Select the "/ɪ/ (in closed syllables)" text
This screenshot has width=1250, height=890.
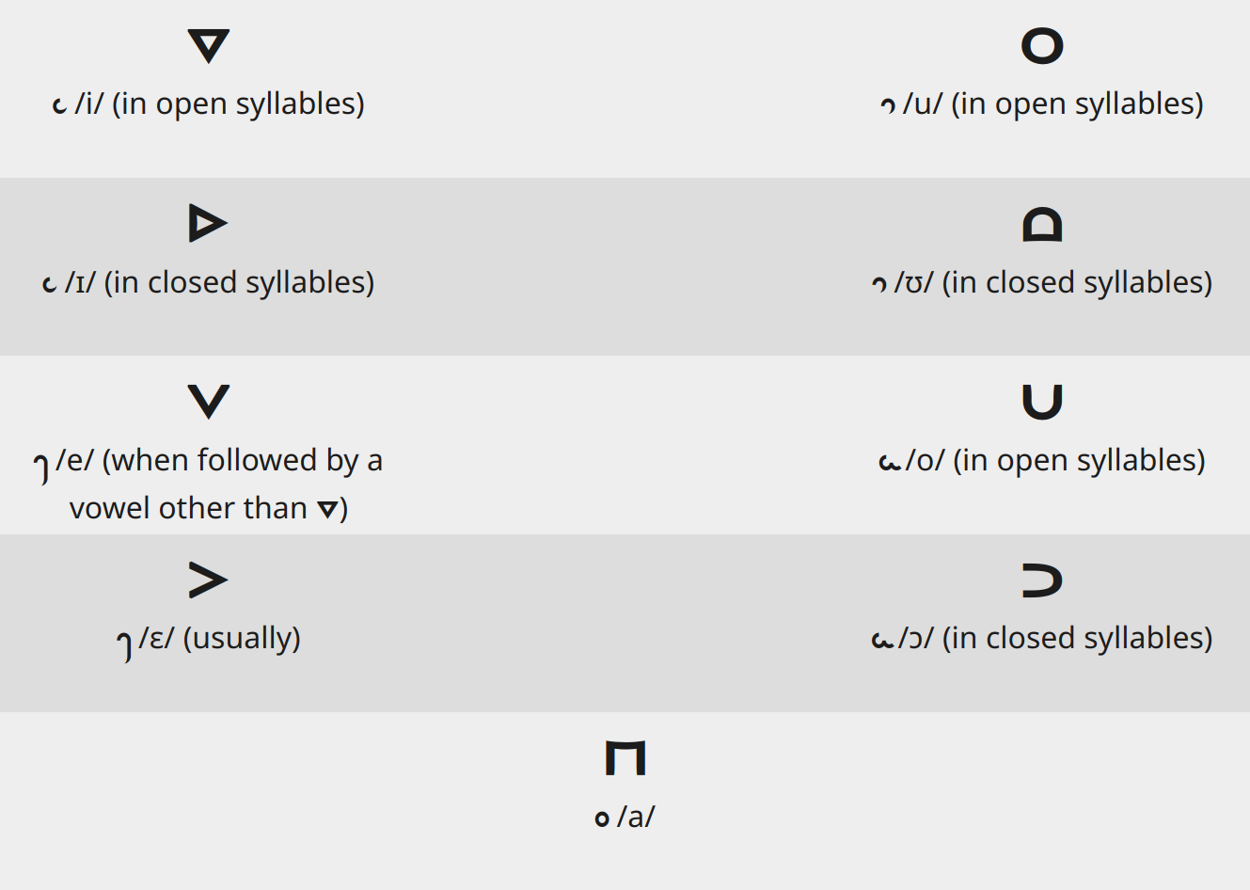219,282
